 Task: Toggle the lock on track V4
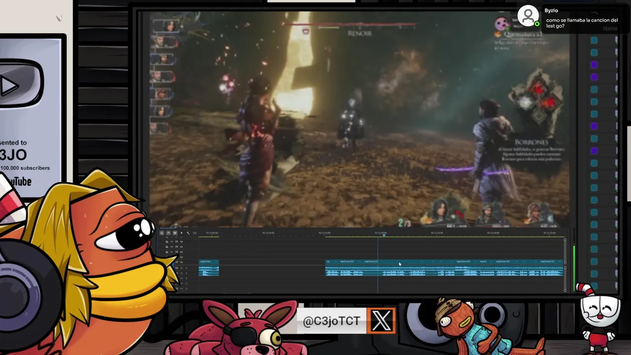pos(167,247)
